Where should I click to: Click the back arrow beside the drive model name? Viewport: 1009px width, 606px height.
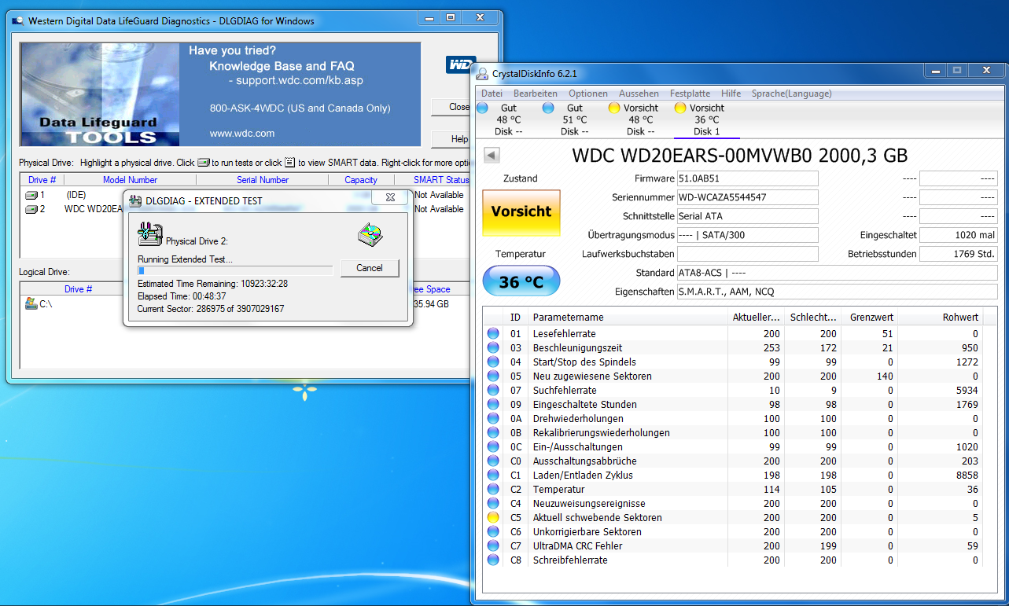492,155
